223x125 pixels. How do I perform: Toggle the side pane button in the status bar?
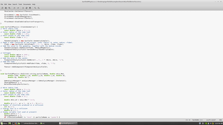pos(2,120)
